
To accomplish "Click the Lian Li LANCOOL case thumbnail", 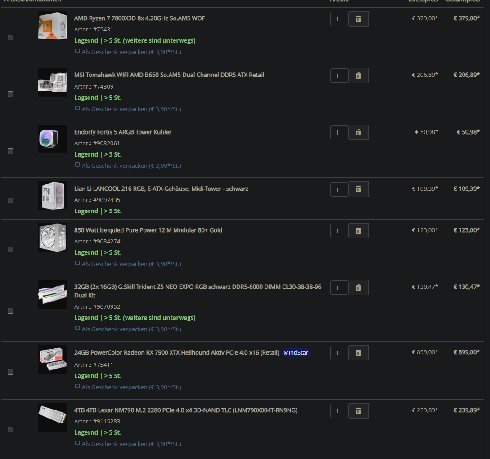I will (x=53, y=196).
